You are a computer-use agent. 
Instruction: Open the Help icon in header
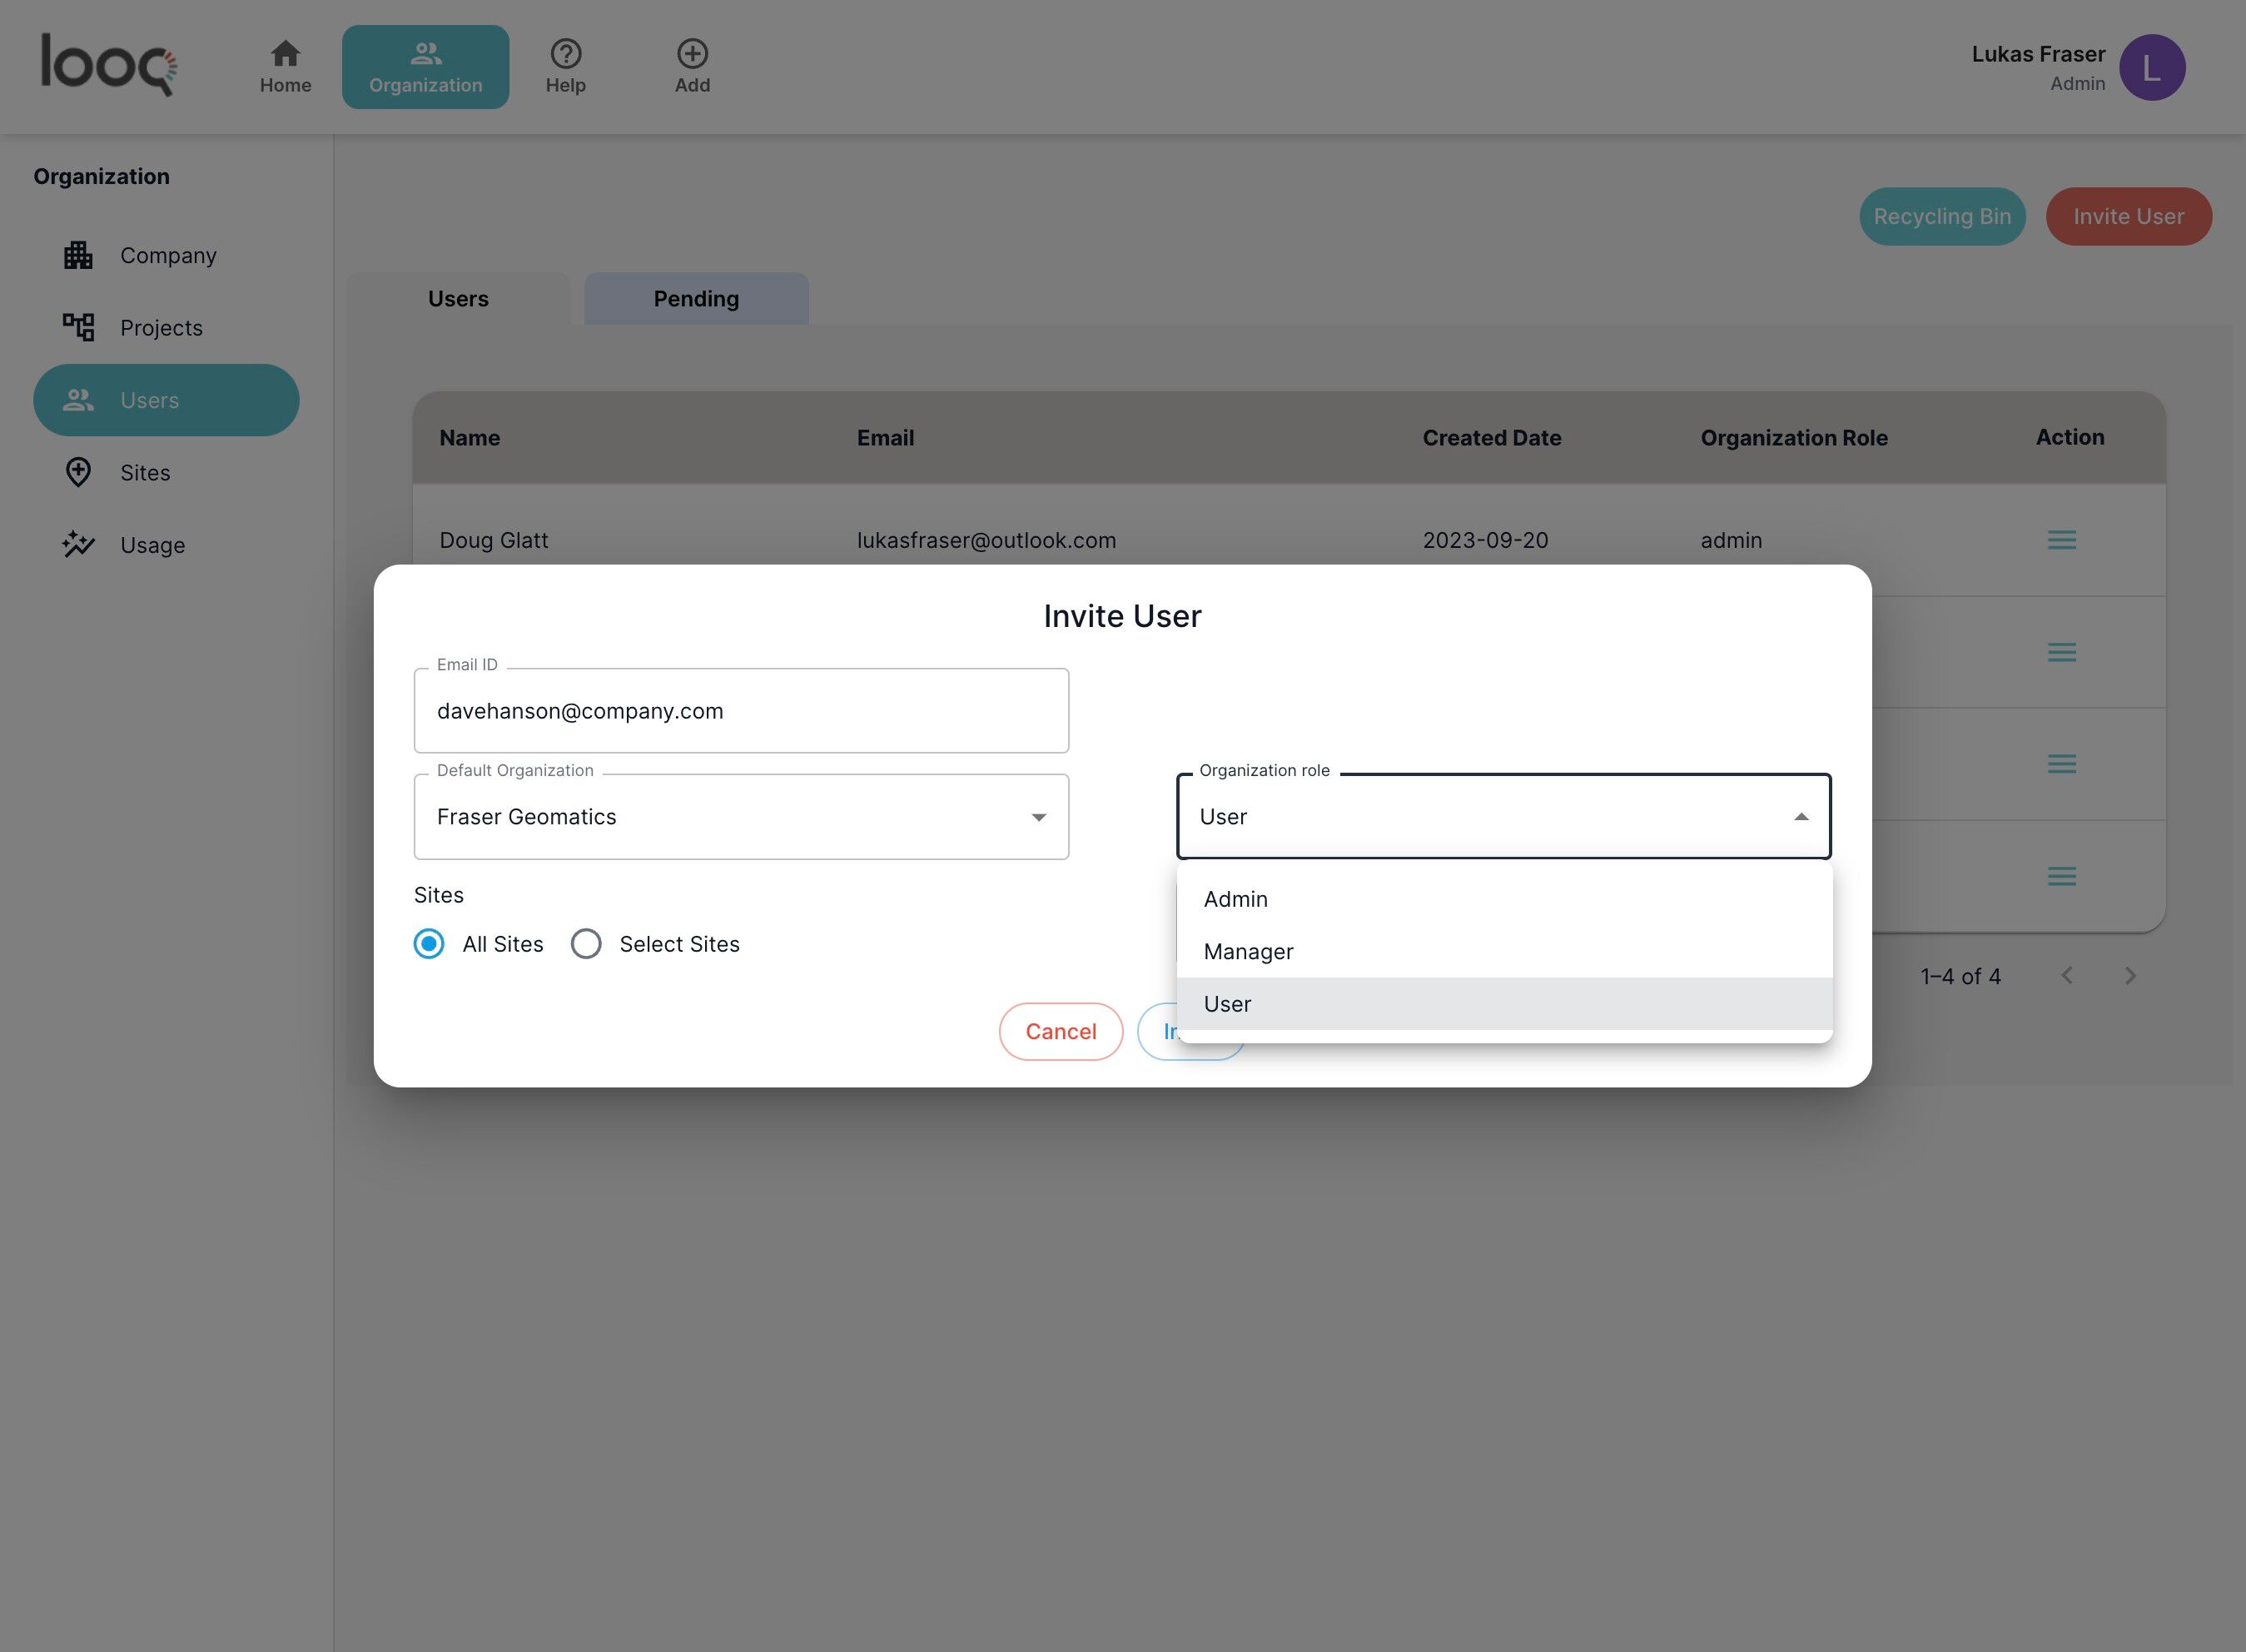[x=564, y=54]
